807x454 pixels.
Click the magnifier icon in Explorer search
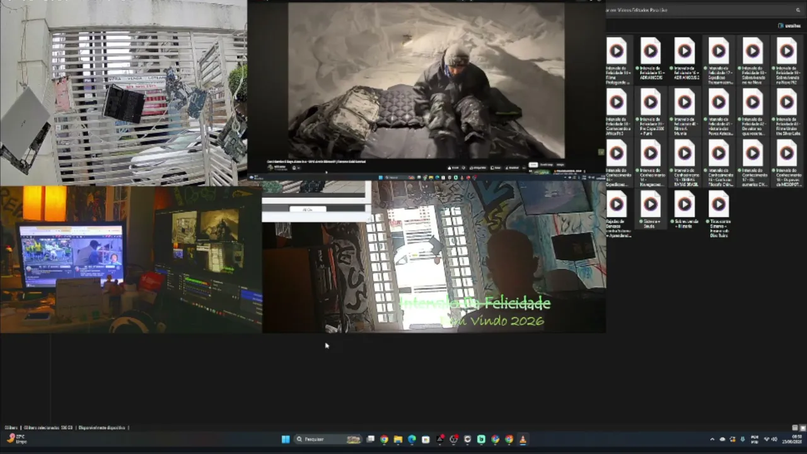coord(798,10)
